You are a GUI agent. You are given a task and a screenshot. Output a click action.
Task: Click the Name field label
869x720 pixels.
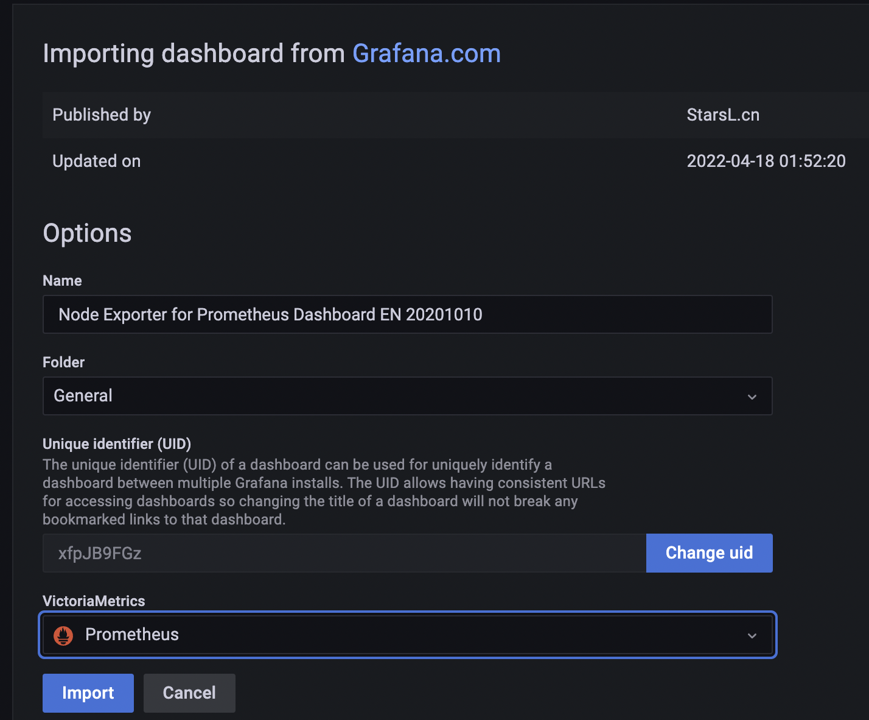(x=62, y=281)
